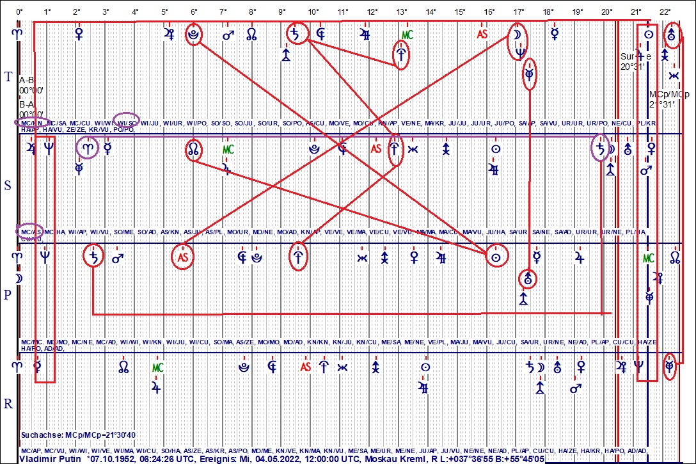Click the North Node symbol in row R
Image resolution: width=696 pixels, height=464 pixels.
124,367
